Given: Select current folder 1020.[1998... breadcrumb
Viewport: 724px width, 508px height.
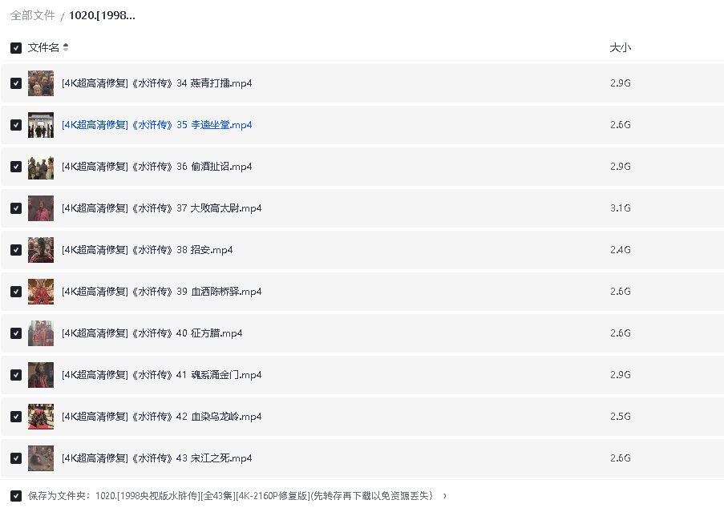Looking at the screenshot, I should [x=102, y=15].
